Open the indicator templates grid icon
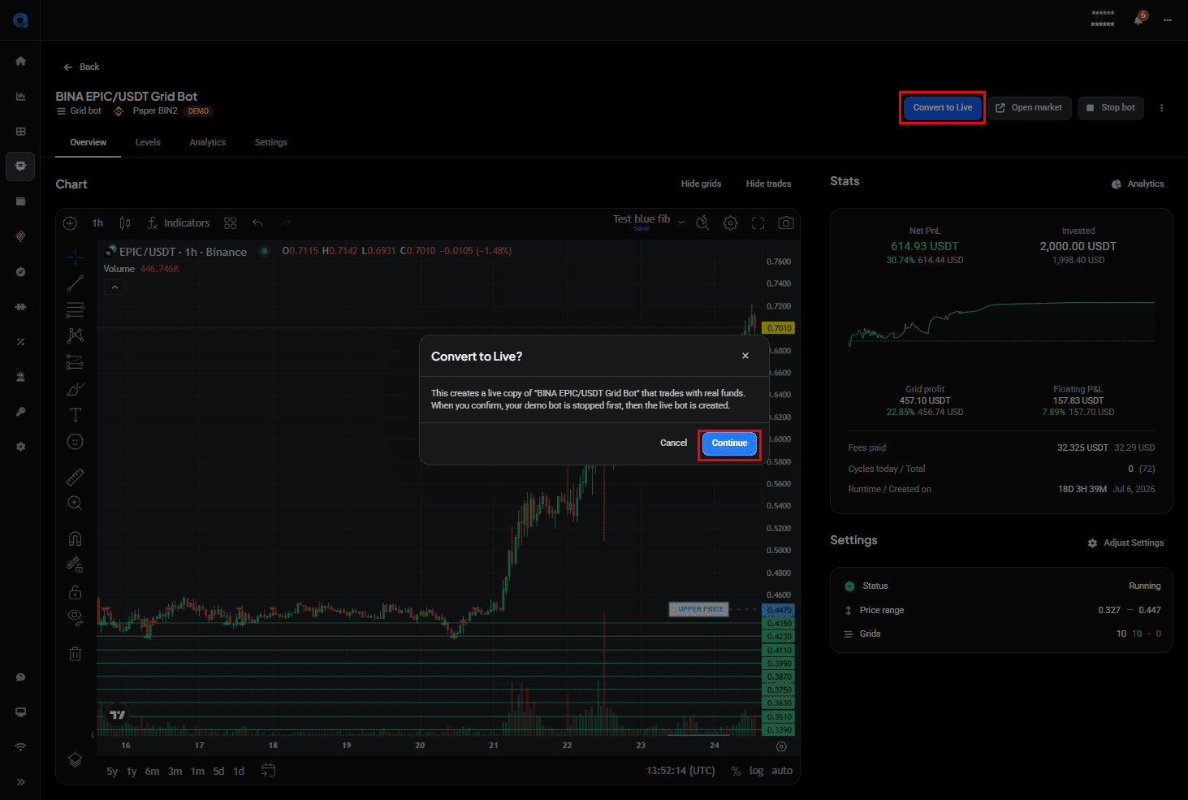The image size is (1188, 800). [231, 223]
